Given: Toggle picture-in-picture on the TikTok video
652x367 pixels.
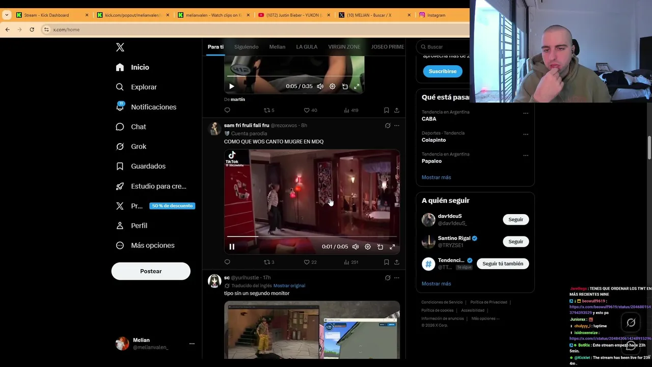Looking at the screenshot, I should 380,247.
